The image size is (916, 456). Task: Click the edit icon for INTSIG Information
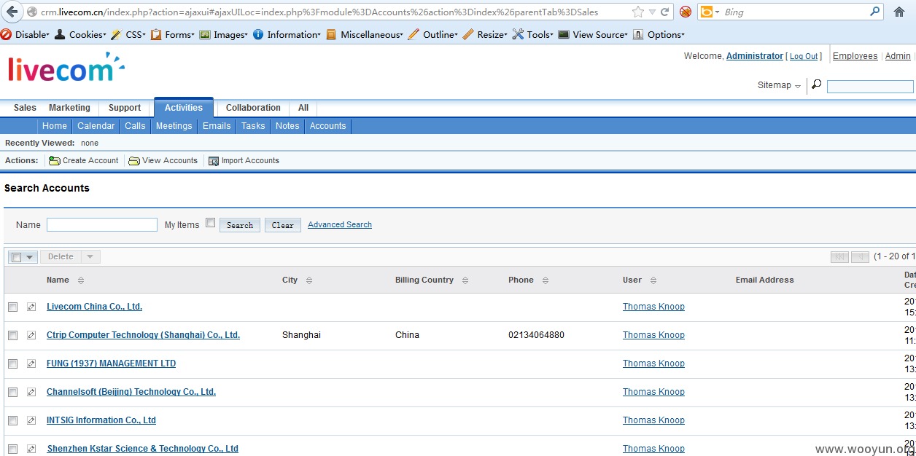tap(31, 421)
